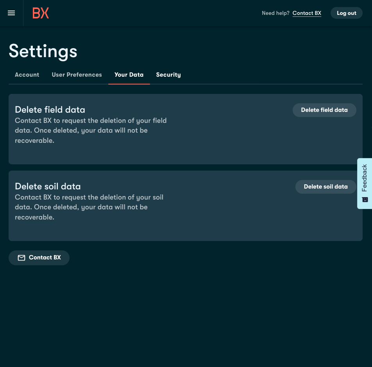Screen dimensions: 372x367
Task: Click the Settings page heading
Action: click(43, 51)
